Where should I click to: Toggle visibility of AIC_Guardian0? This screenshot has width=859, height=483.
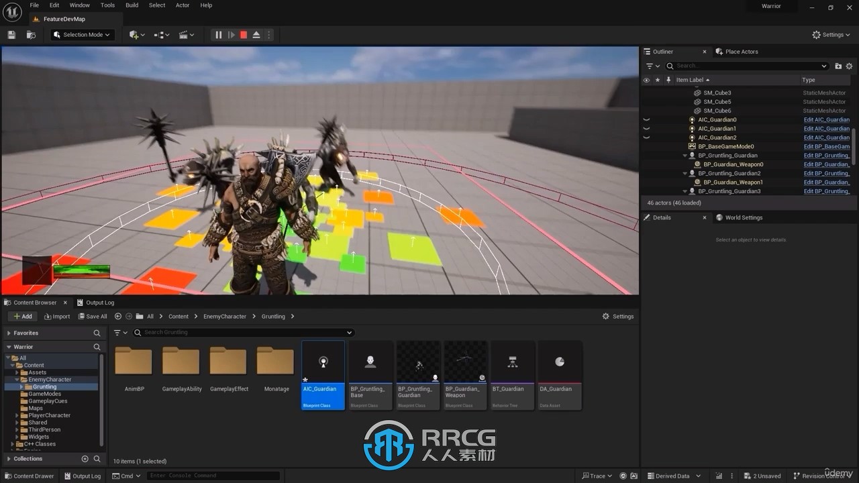[646, 120]
